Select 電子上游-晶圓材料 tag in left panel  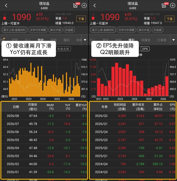point(14,30)
